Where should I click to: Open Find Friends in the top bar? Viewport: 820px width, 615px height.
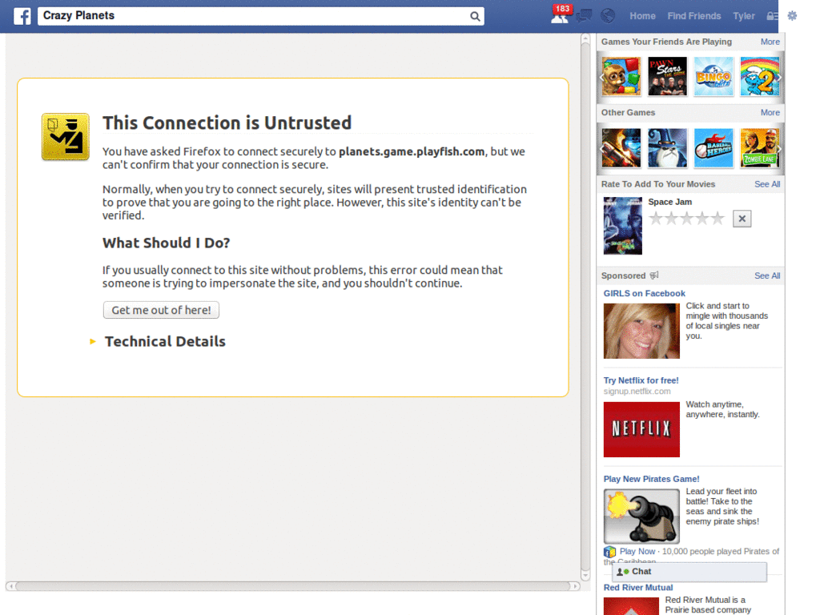pos(694,16)
